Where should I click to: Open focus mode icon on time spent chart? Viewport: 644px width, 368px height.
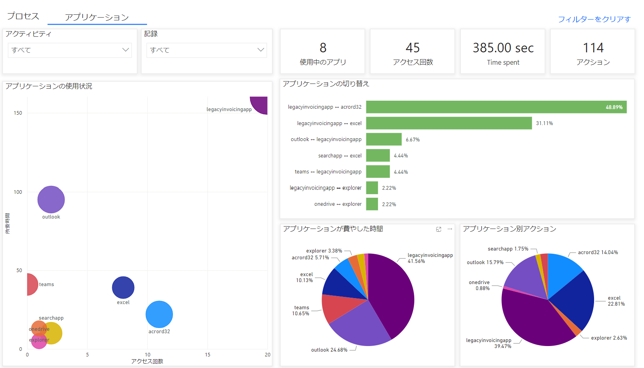[439, 229]
